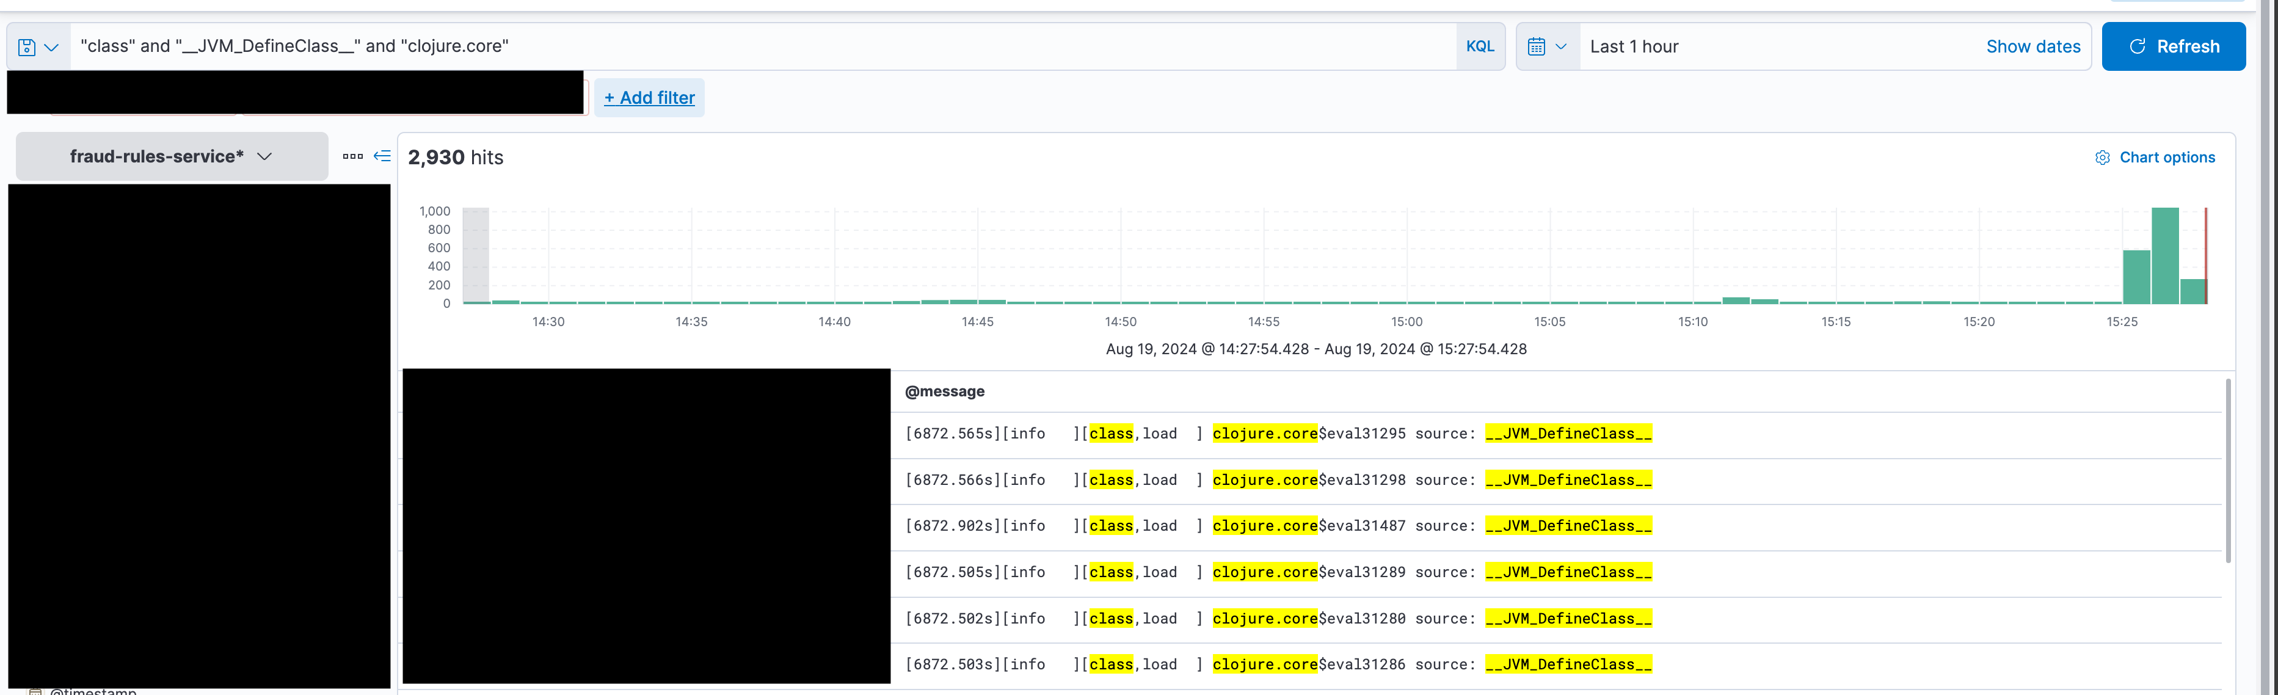The height and width of the screenshot is (695, 2278).
Task: Open the saved query disk icon menu
Action: pos(26,47)
